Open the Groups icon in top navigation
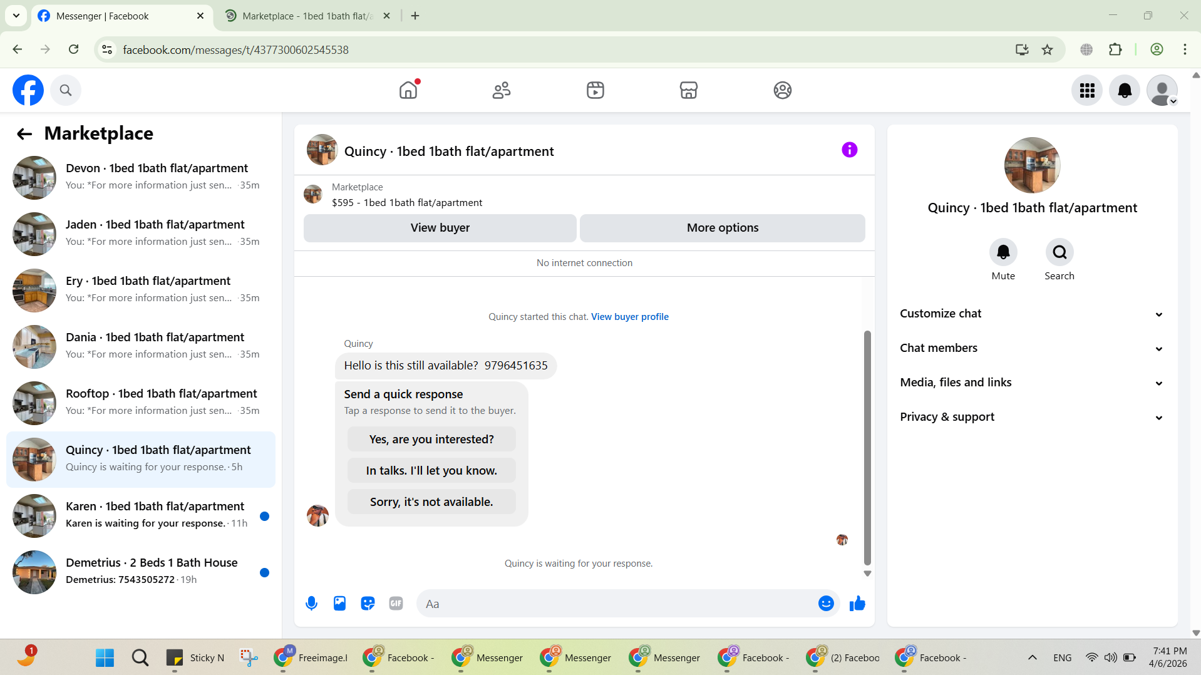The image size is (1201, 675). point(783,90)
